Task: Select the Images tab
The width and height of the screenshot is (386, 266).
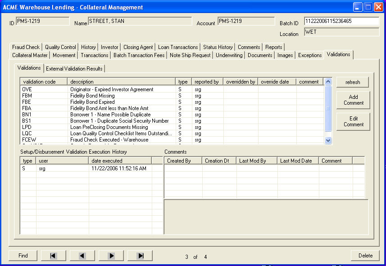Action: tap(285, 55)
